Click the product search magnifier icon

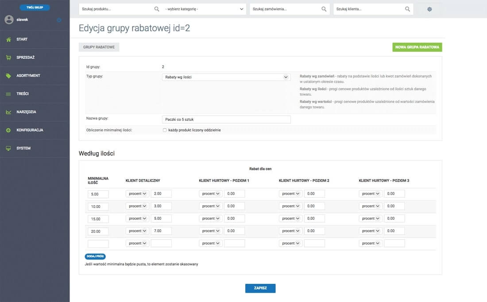(x=157, y=9)
